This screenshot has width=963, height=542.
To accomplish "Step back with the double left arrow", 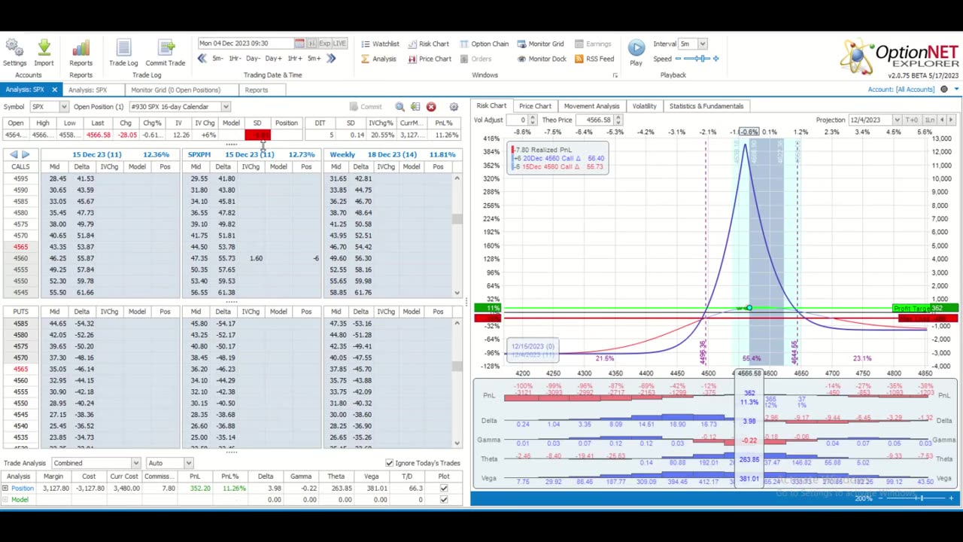I will pos(202,59).
